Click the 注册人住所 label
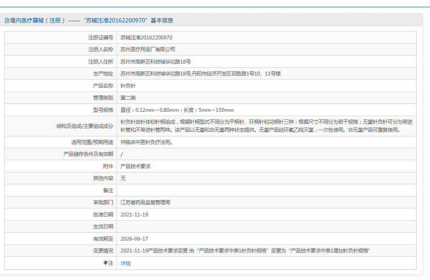 click(101, 62)
